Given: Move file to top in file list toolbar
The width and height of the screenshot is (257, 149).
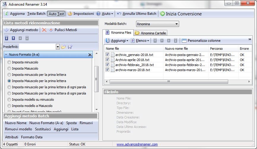Looking at the screenshot, I should click(155, 41).
